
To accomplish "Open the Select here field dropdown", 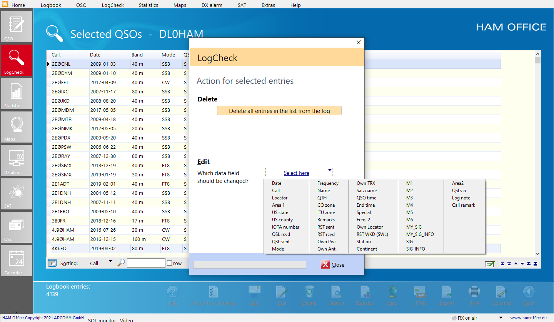I will pos(330,170).
